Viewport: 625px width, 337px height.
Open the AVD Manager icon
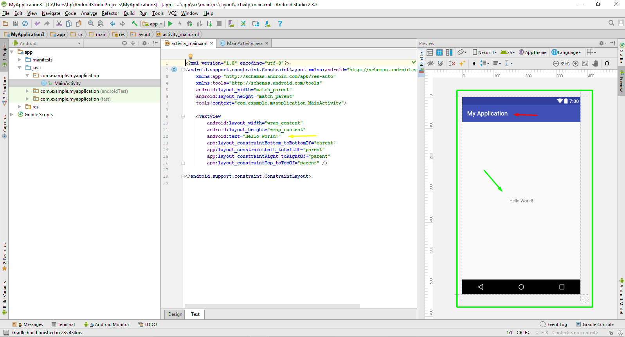click(231, 24)
